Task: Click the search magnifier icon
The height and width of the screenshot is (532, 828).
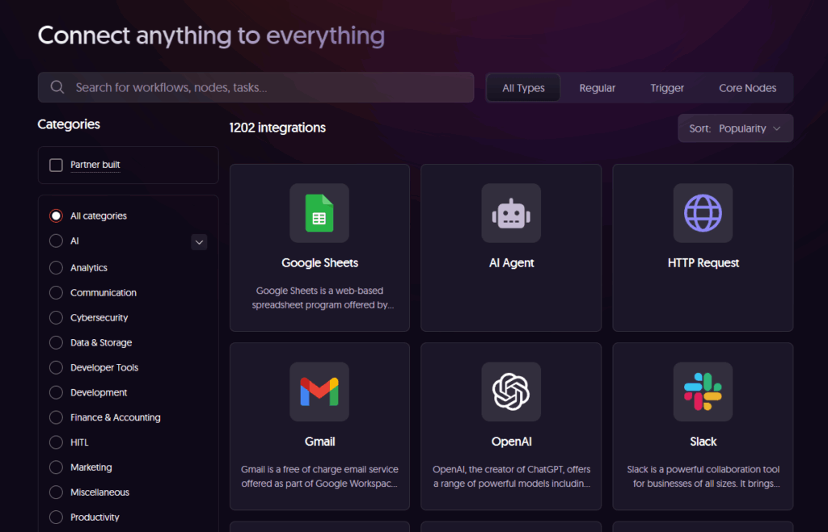Action: (57, 87)
